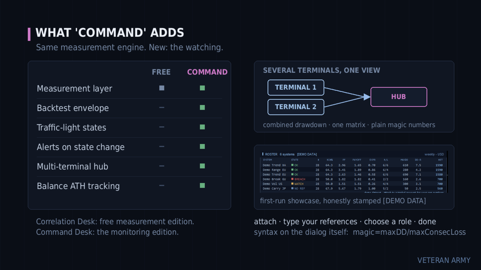Click the FREE dash for Traffic-light states
This screenshot has width=481, height=270.
coord(162,127)
